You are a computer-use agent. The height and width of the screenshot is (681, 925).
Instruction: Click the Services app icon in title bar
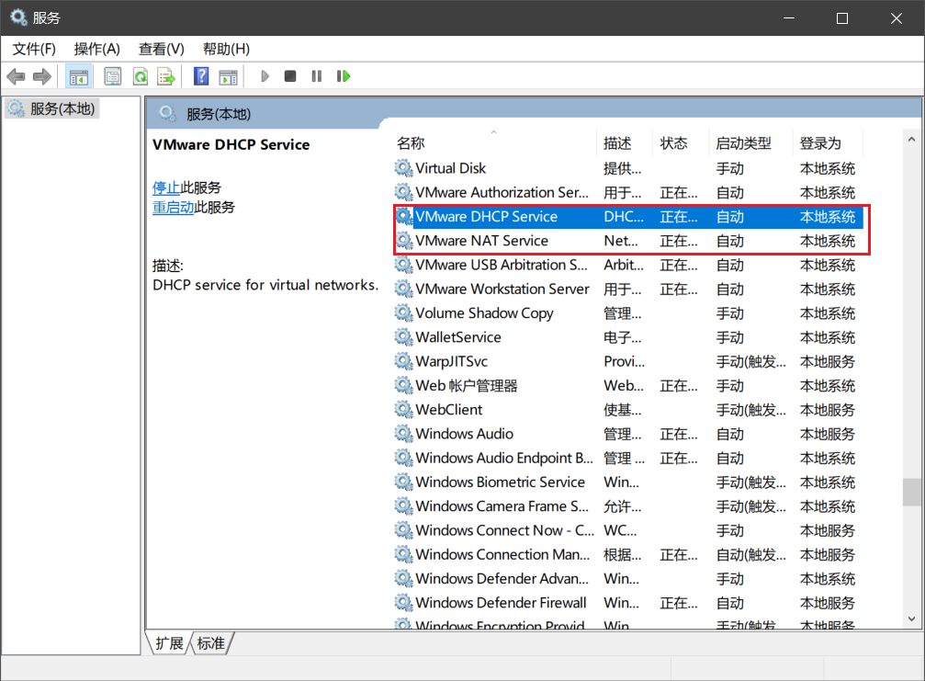click(19, 17)
